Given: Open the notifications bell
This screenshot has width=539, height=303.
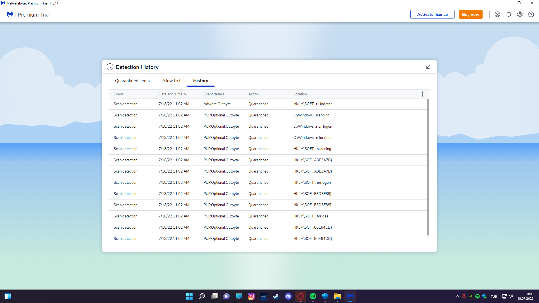Looking at the screenshot, I should 508,14.
